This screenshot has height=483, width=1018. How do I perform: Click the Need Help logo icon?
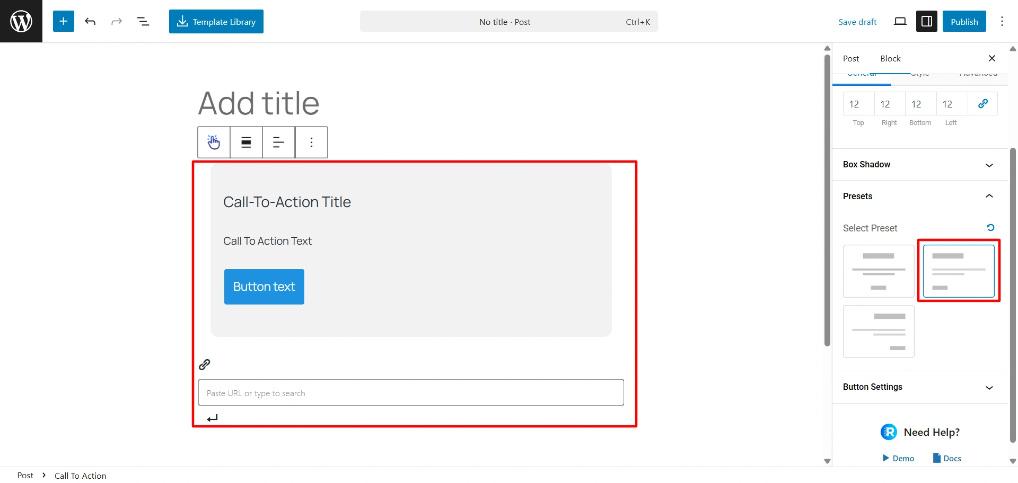[x=889, y=432]
